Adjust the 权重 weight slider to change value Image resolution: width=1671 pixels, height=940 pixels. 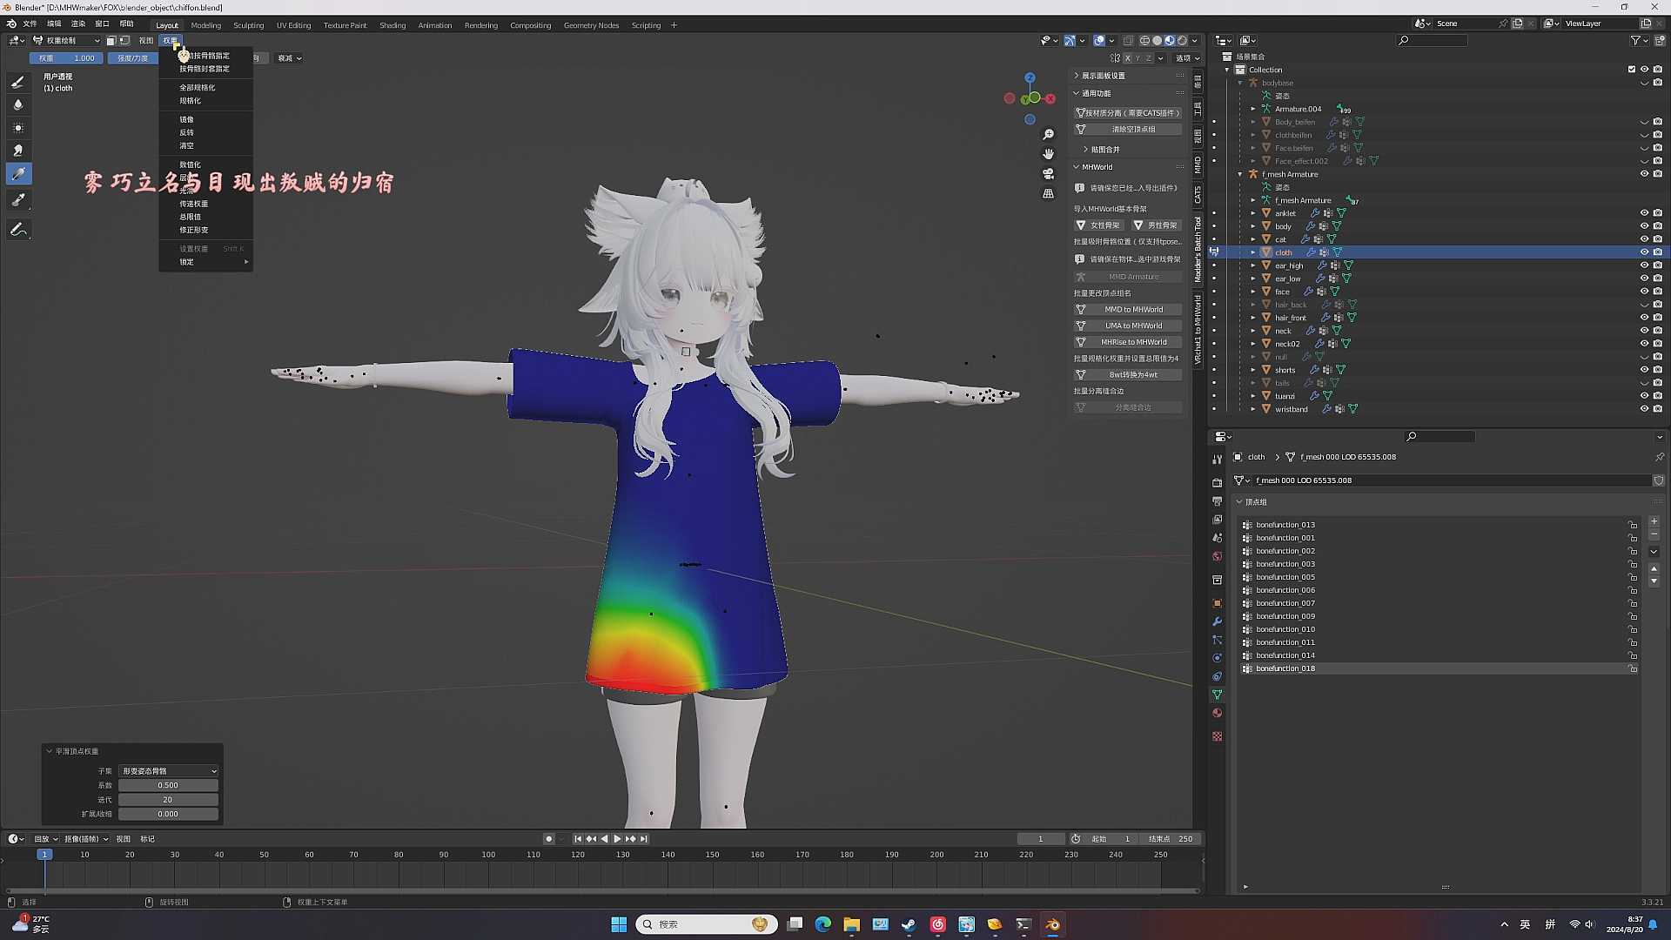[66, 57]
